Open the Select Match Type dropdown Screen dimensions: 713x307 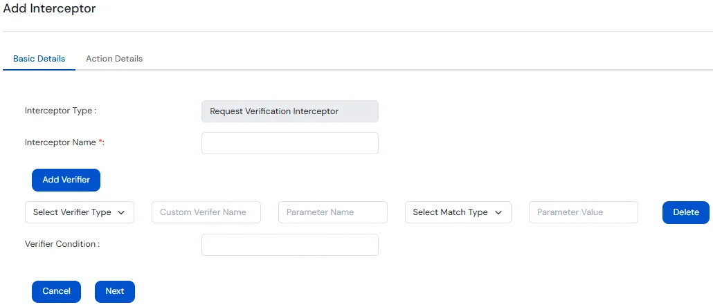[458, 212]
